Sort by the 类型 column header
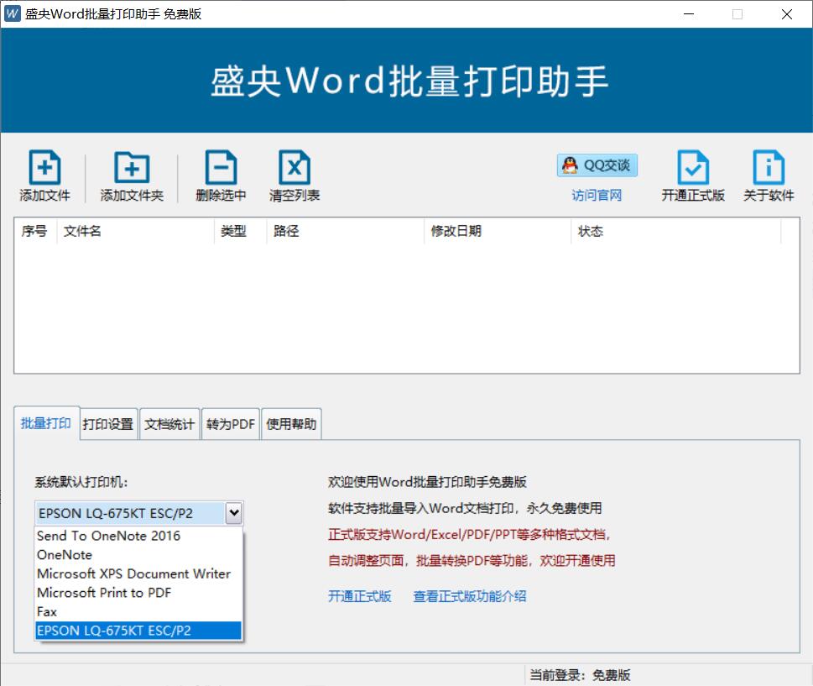Screen dimensions: 813x686 241,231
